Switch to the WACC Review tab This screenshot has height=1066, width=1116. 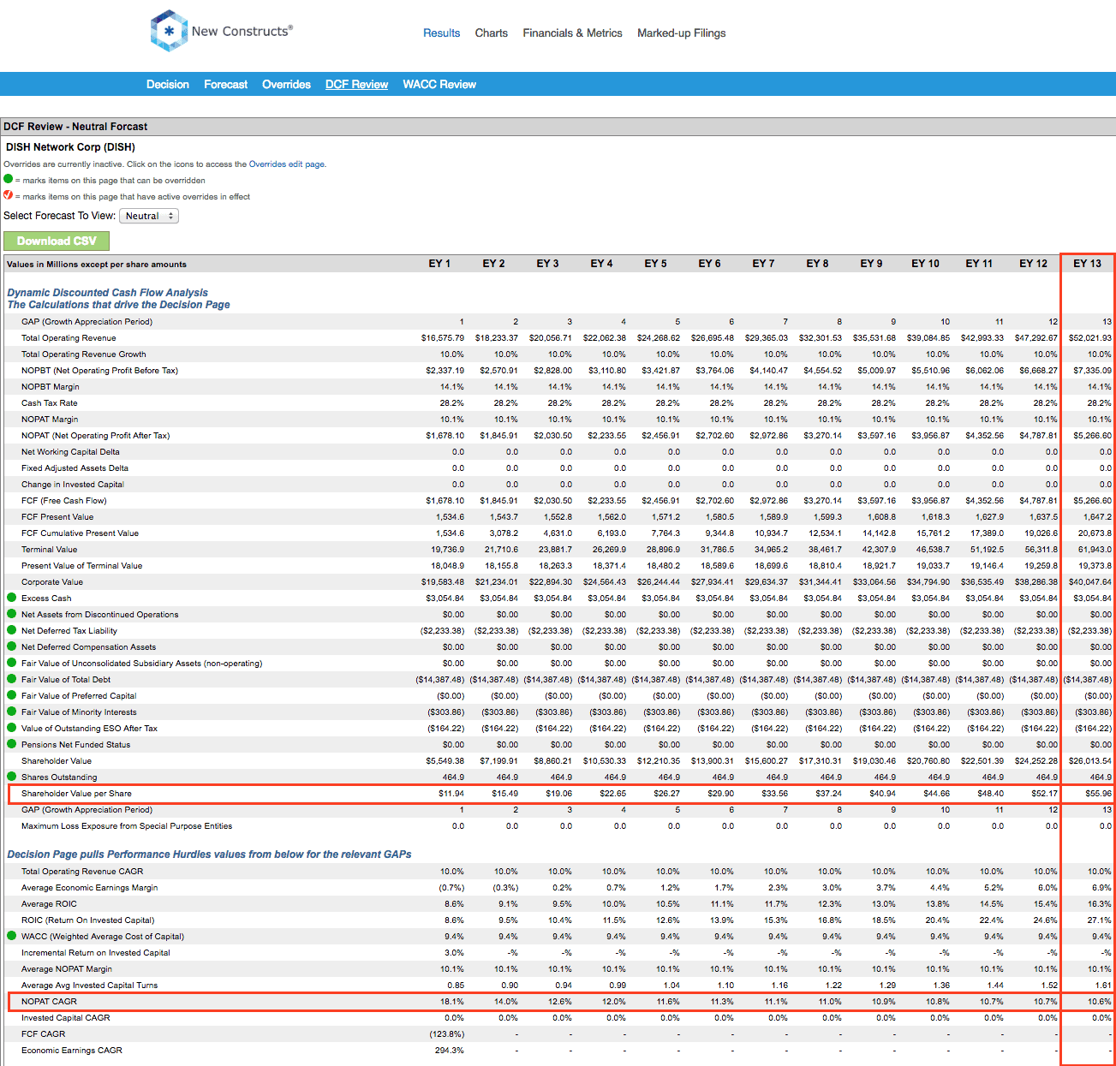(439, 84)
